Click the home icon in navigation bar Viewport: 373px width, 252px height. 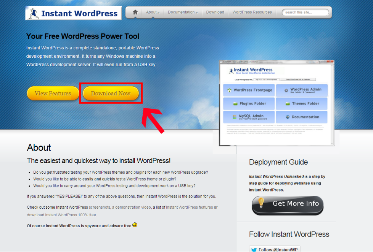click(135, 12)
